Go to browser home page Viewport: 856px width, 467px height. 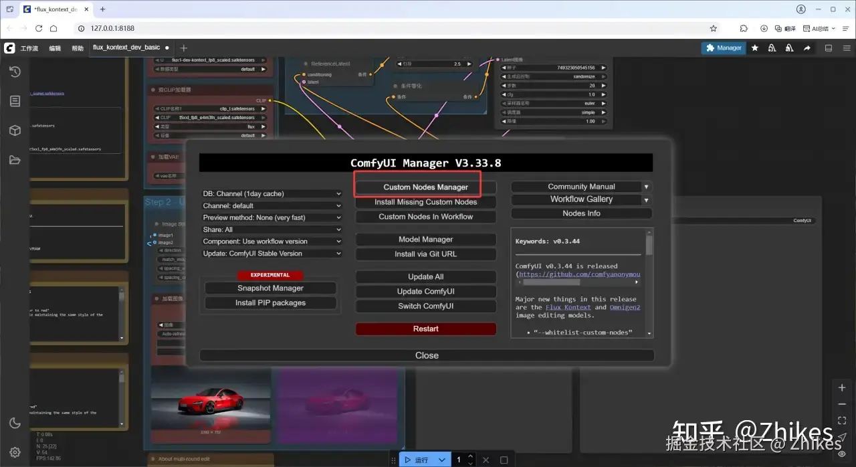(x=54, y=29)
